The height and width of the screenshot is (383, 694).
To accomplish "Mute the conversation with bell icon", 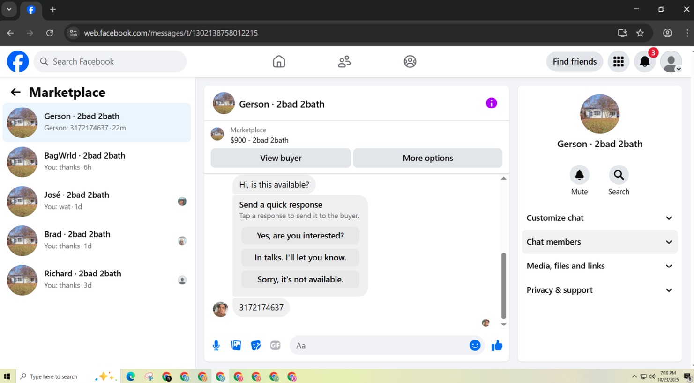I will coord(579,175).
